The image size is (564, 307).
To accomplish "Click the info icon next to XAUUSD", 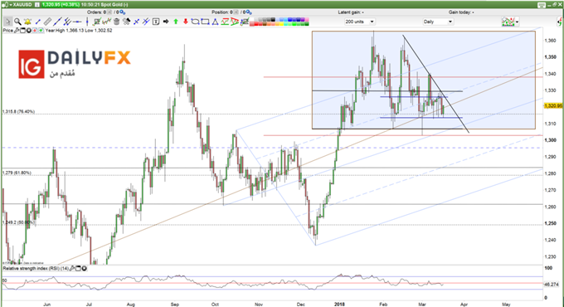I will [x=37, y=5].
